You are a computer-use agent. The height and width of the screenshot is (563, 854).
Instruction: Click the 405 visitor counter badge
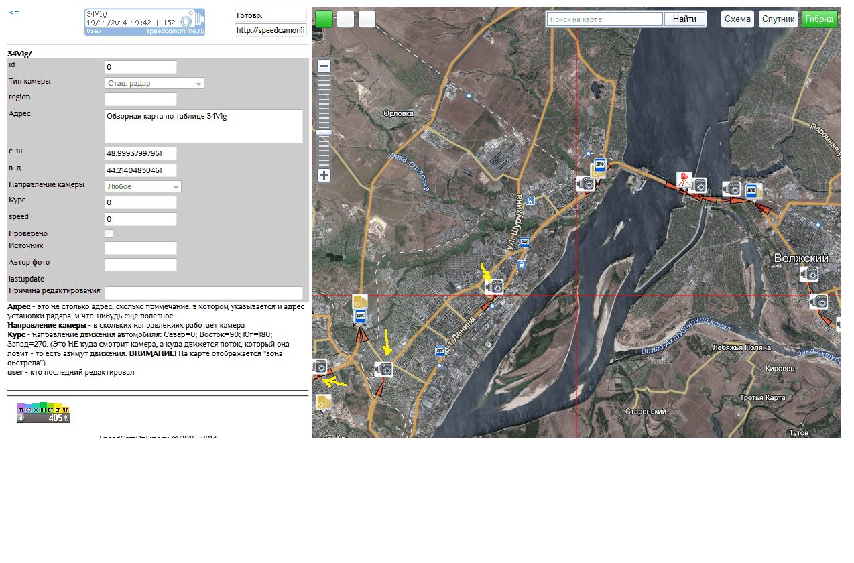pos(44,414)
